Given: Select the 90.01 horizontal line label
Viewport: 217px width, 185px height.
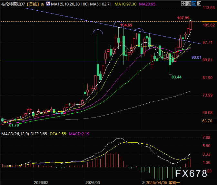Looking at the screenshot, I should click(x=196, y=57).
